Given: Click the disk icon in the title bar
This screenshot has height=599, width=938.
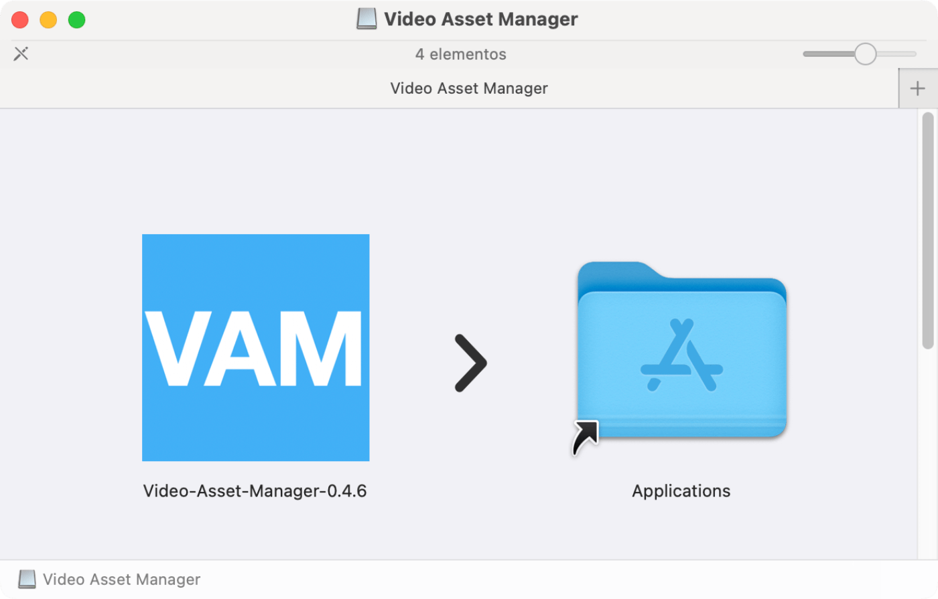Looking at the screenshot, I should tap(366, 19).
